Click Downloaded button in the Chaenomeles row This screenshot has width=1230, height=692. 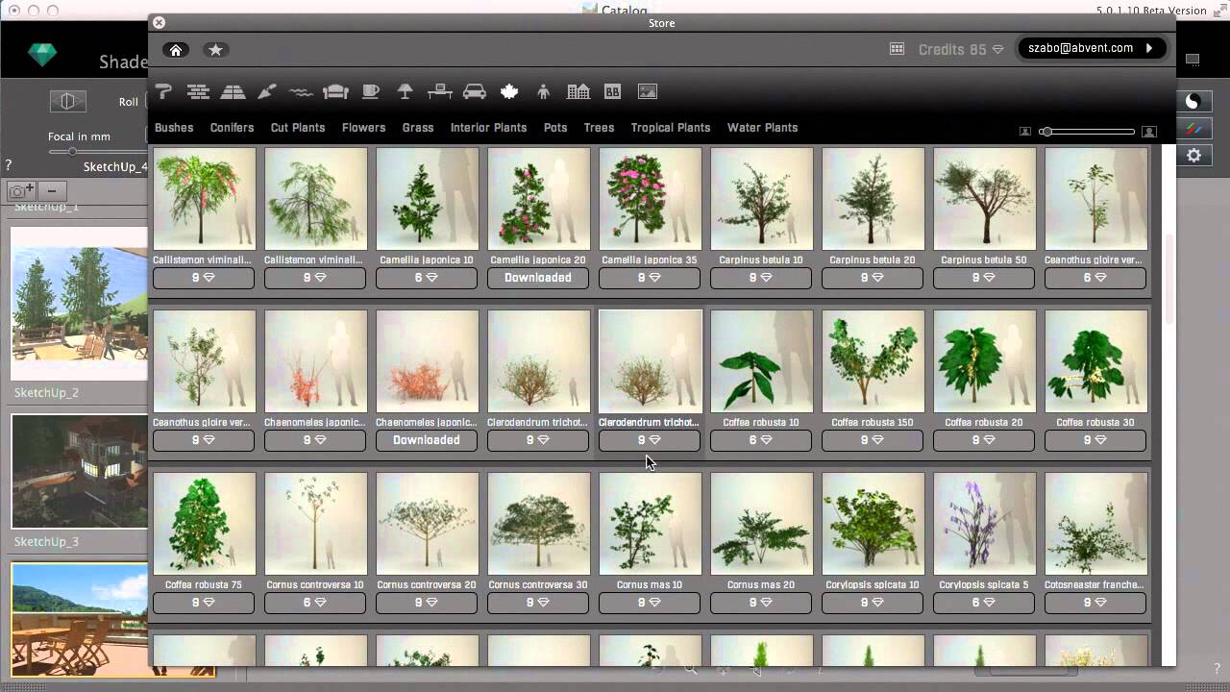pyautogui.click(x=427, y=440)
